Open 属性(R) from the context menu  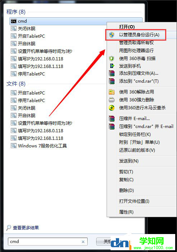click(126, 212)
